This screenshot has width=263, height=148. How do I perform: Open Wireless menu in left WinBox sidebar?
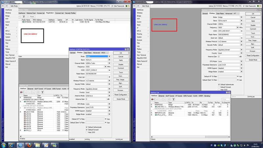(8, 13)
